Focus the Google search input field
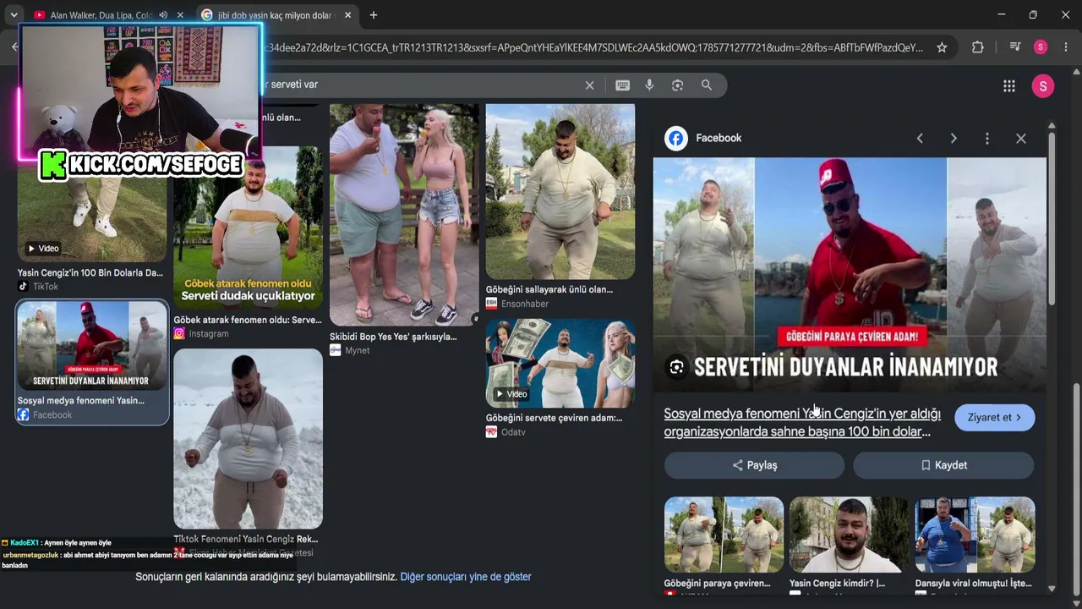Screen dimensions: 1082x609 [x=423, y=85]
